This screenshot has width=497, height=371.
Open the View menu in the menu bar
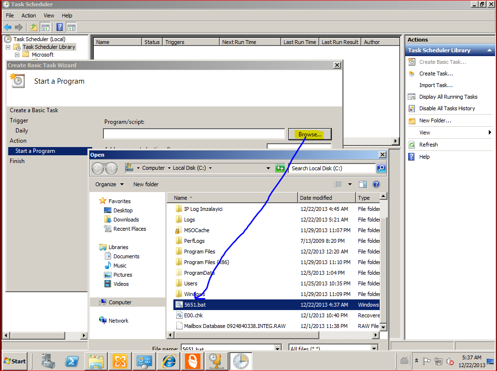point(49,15)
